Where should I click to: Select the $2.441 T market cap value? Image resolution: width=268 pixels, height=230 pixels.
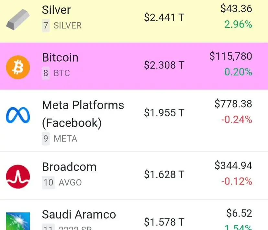pos(164,17)
